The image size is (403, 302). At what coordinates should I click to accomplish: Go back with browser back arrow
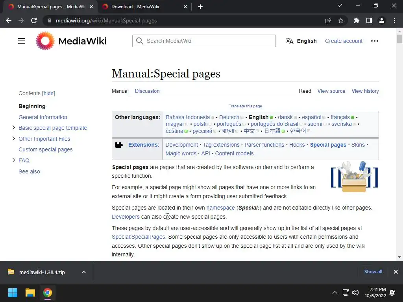point(9,20)
